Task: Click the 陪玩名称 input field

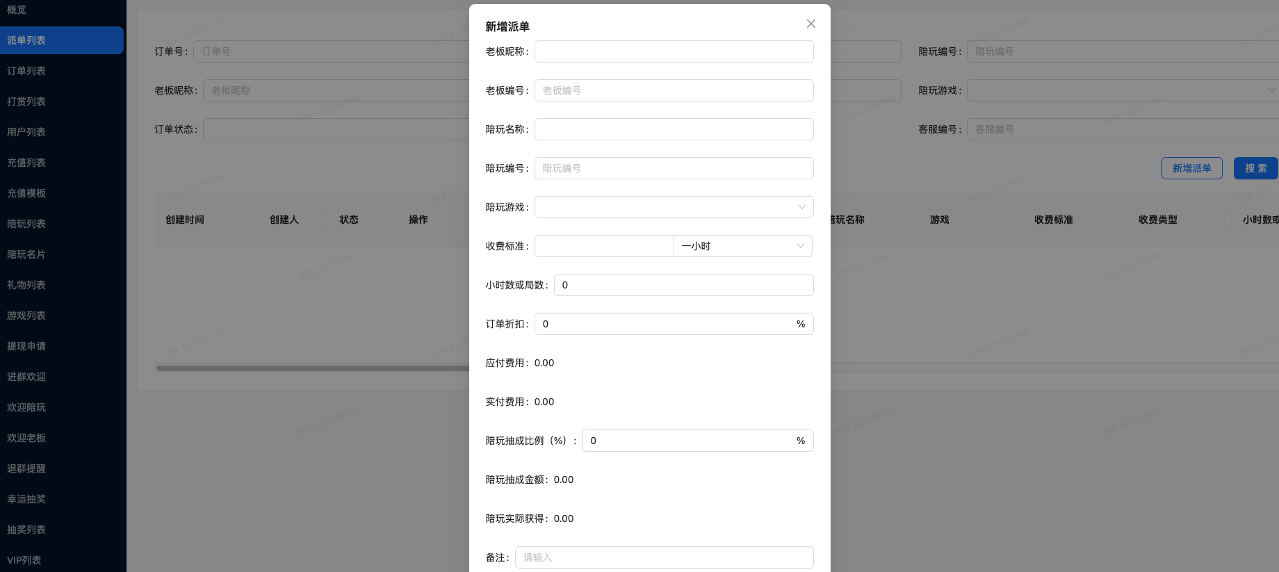Action: [674, 129]
